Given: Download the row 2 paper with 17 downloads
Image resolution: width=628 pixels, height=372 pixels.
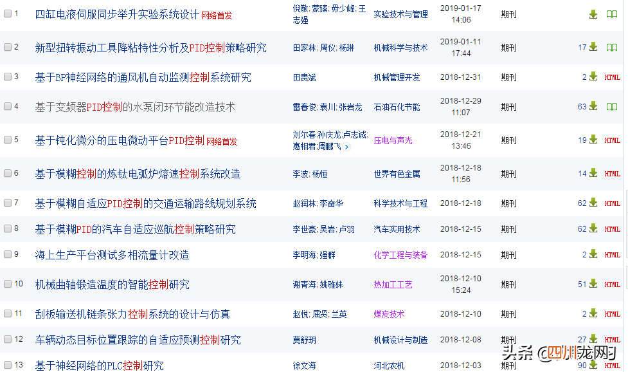Looking at the screenshot, I should (x=593, y=47).
